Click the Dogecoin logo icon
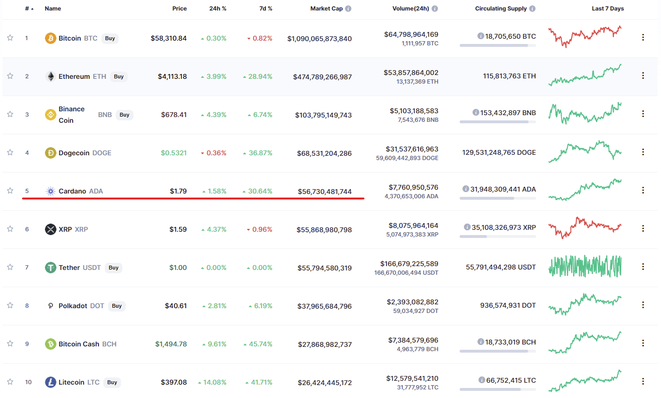The width and height of the screenshot is (661, 398). click(x=50, y=153)
